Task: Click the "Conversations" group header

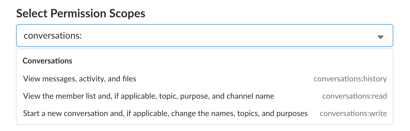Action: click(48, 61)
